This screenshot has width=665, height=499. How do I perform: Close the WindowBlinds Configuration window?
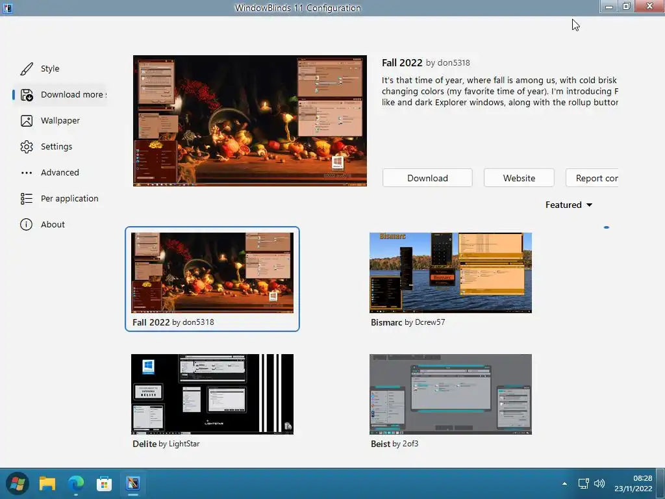pos(649,6)
